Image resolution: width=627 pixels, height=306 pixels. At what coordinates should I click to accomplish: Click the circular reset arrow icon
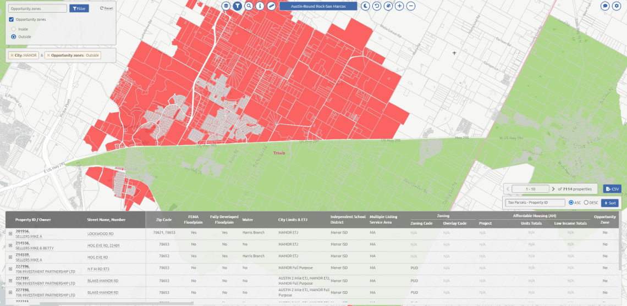(x=377, y=6)
